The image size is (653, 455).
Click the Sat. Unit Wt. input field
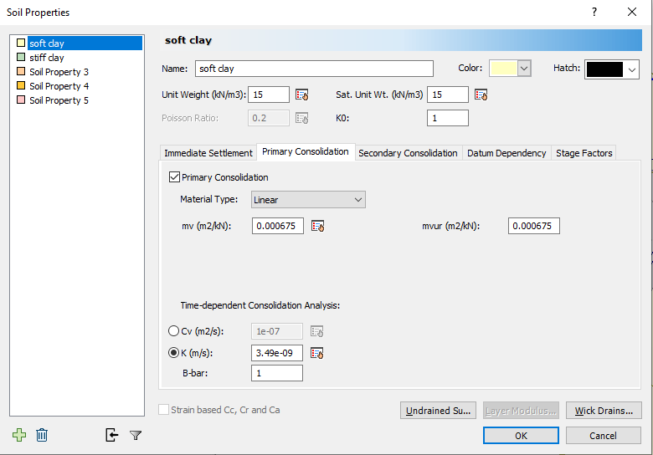point(448,95)
